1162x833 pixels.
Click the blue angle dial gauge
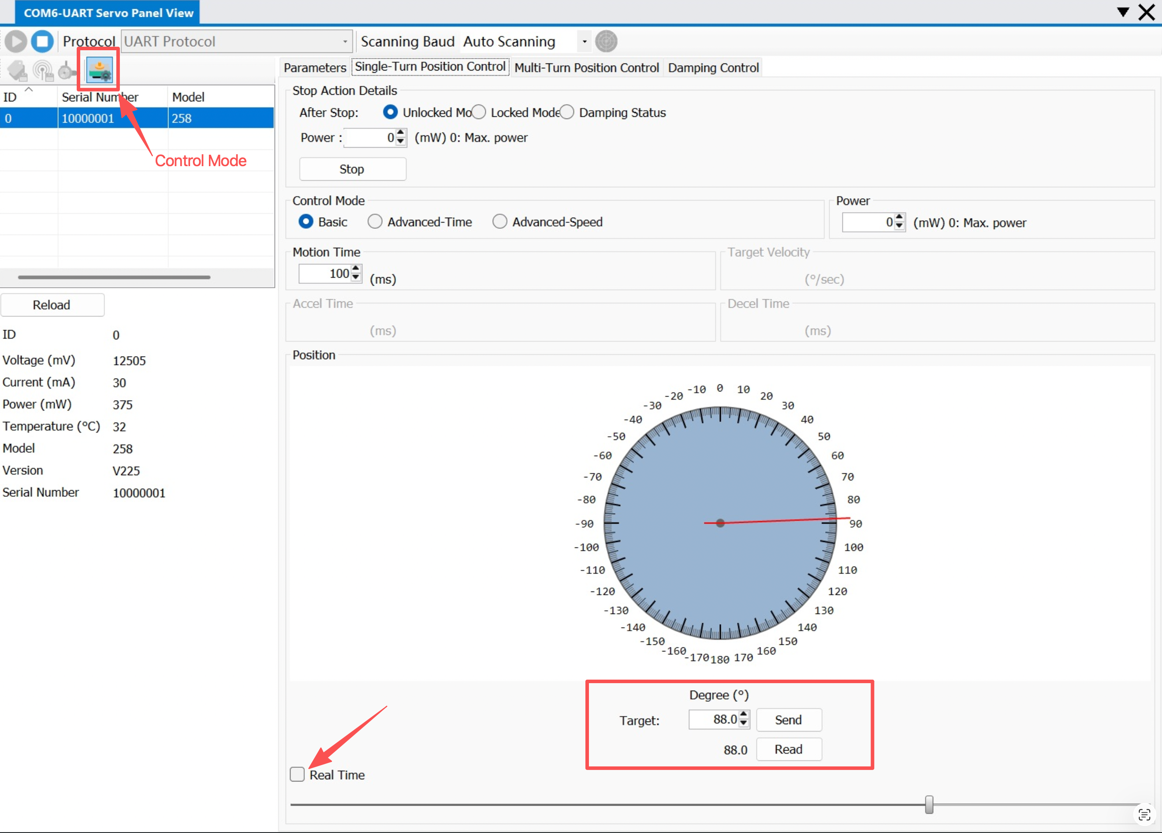720,523
